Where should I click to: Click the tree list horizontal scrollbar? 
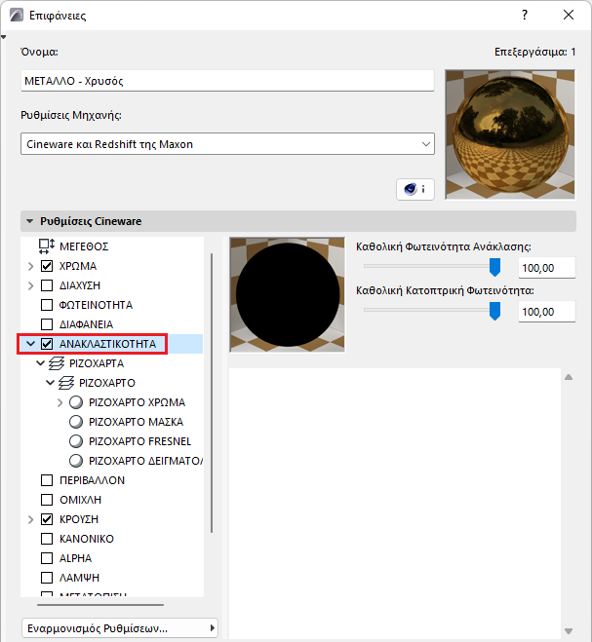point(100,605)
